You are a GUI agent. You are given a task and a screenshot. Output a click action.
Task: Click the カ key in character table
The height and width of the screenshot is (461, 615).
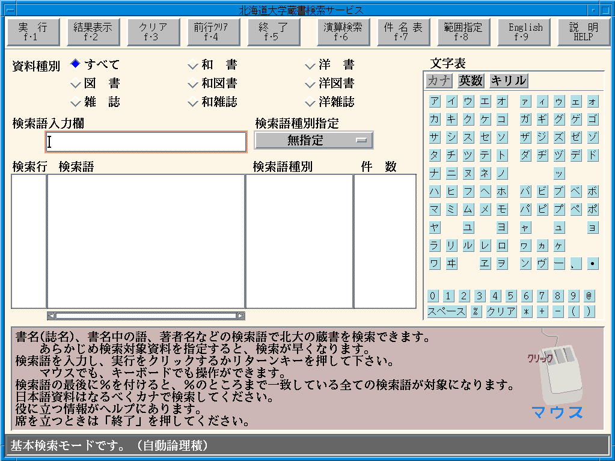[434, 119]
